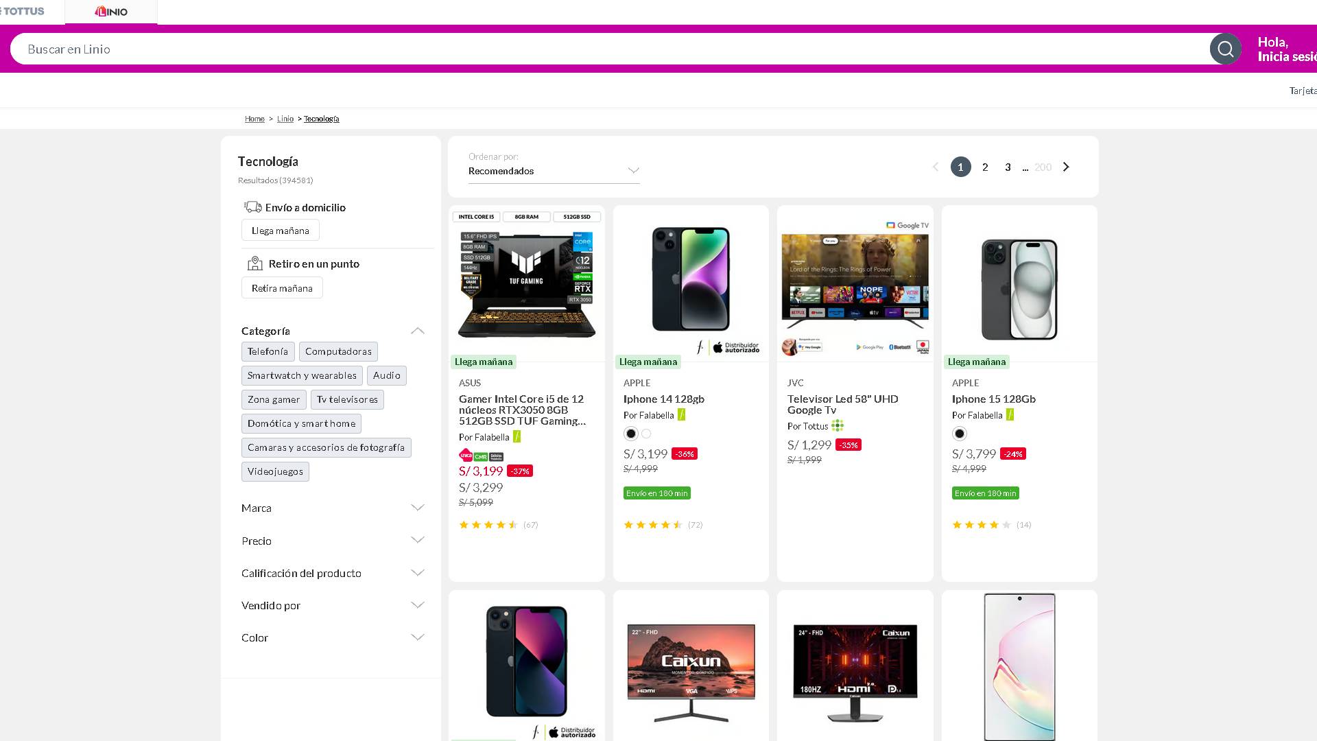Select the Tv televisores category chip
Image resolution: width=1317 pixels, height=741 pixels.
[x=347, y=399]
